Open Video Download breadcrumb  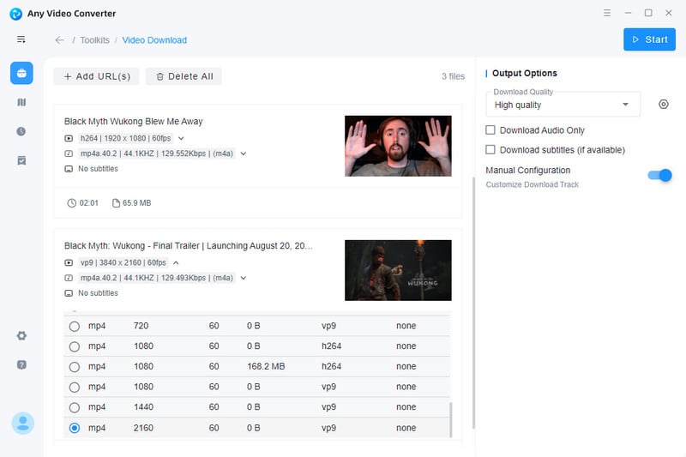pos(154,40)
